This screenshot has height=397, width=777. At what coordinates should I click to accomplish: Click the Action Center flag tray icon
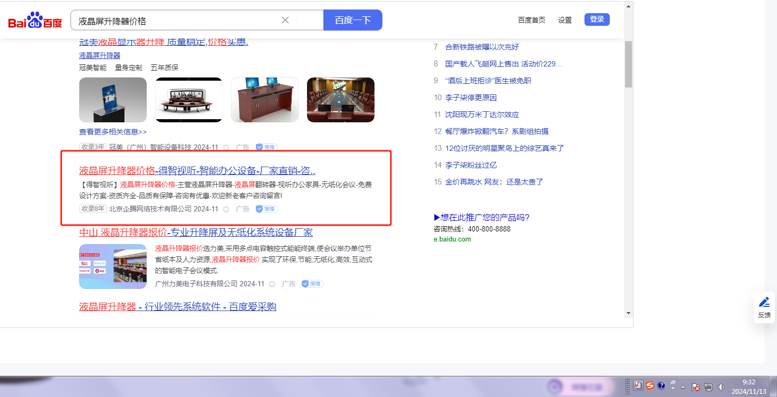click(695, 386)
